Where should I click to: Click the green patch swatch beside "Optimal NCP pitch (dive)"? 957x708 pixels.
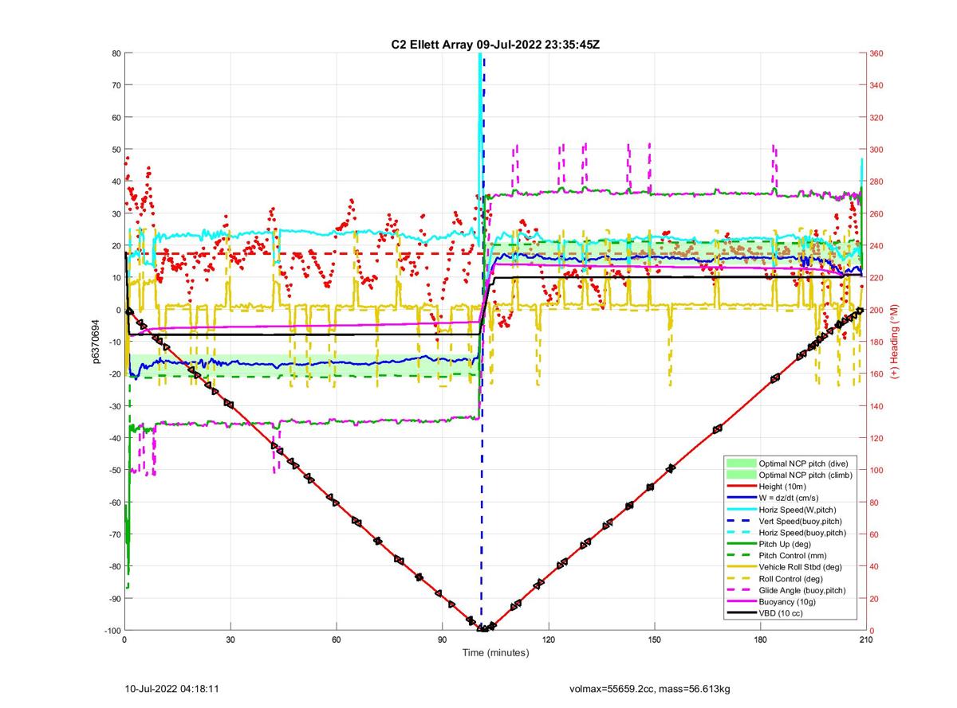coord(741,464)
